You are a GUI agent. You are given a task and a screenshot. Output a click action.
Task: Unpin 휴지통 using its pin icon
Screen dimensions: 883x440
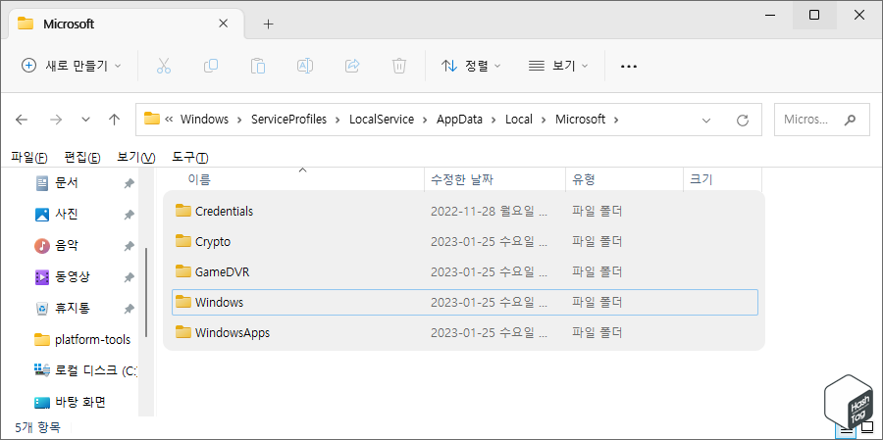(129, 309)
